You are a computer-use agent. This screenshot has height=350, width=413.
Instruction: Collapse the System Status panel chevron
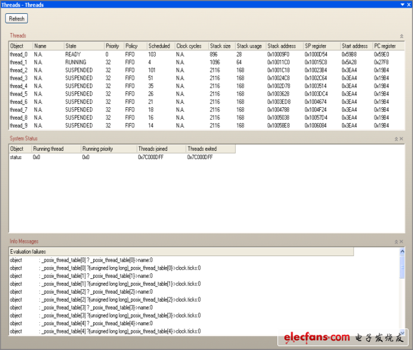(x=396, y=139)
